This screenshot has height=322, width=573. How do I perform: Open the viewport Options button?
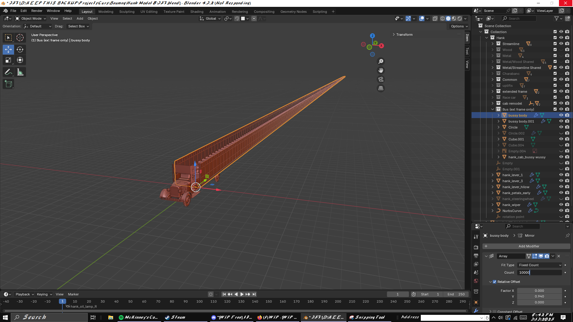click(459, 26)
